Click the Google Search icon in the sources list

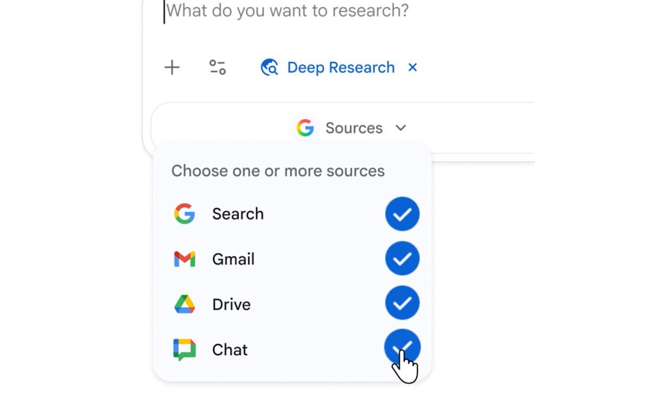coord(184,213)
